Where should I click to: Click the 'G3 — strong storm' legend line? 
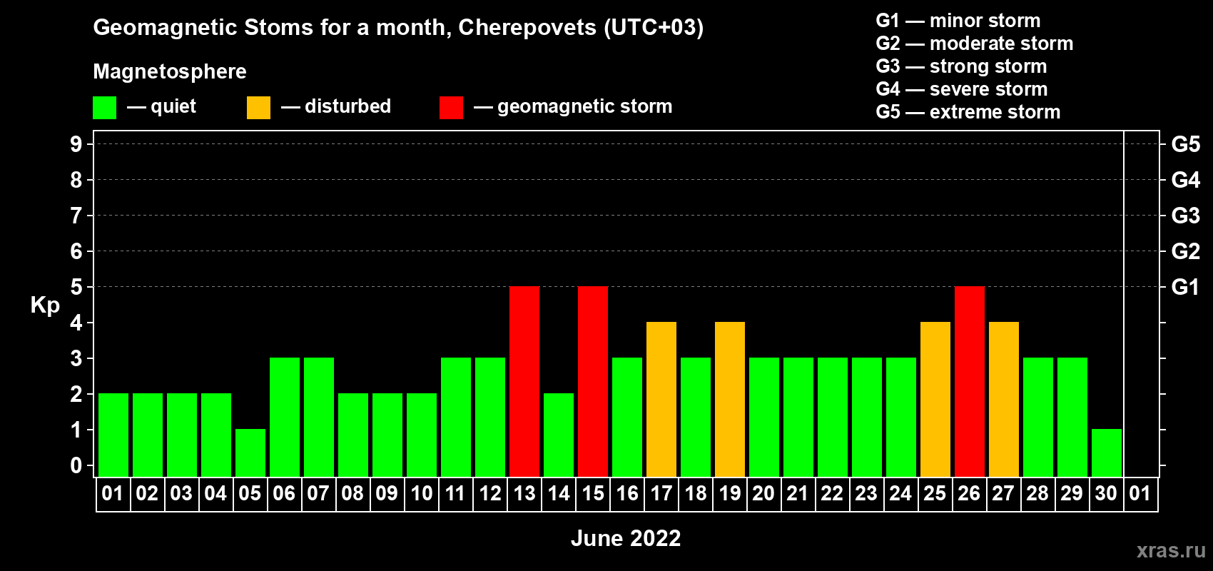point(962,66)
